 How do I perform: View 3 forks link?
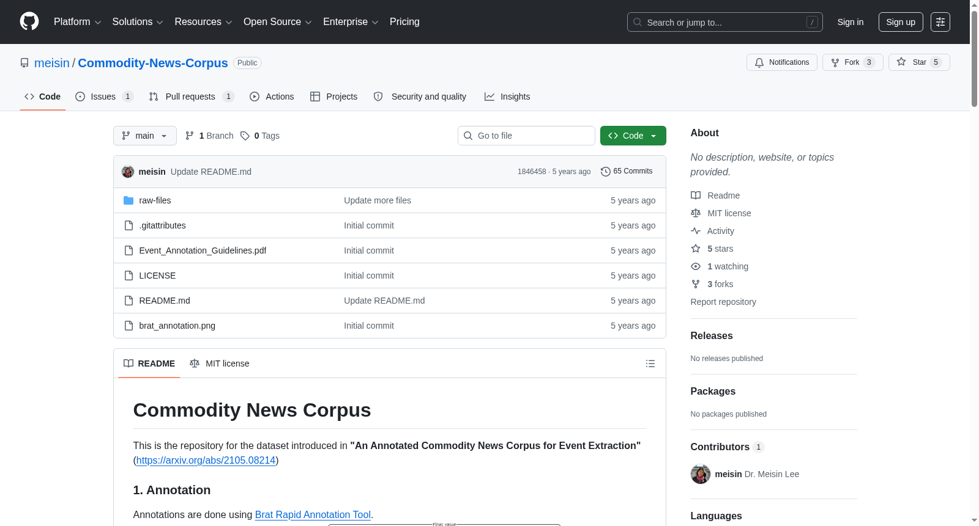[x=712, y=284]
